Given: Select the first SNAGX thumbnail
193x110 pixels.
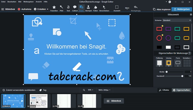Looking at the screenshot, I should click(13, 101).
